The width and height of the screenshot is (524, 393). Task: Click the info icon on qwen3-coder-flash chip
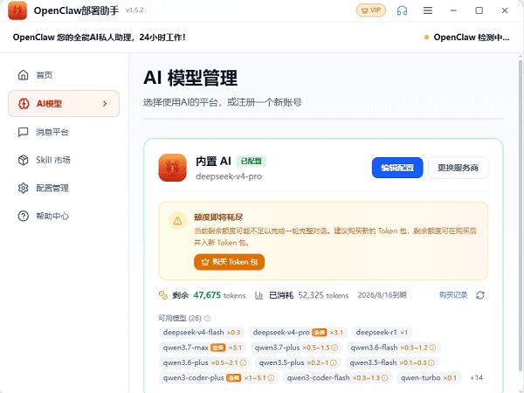coord(384,378)
